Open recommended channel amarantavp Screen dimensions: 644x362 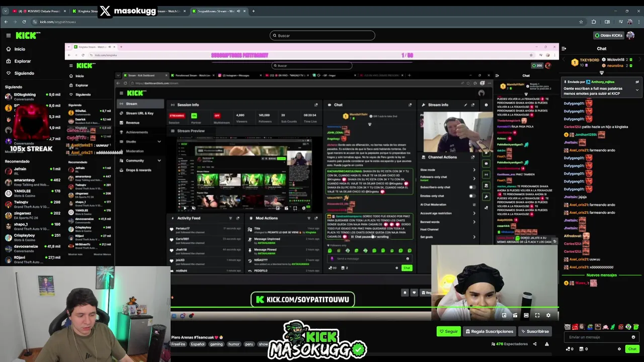tap(33, 182)
